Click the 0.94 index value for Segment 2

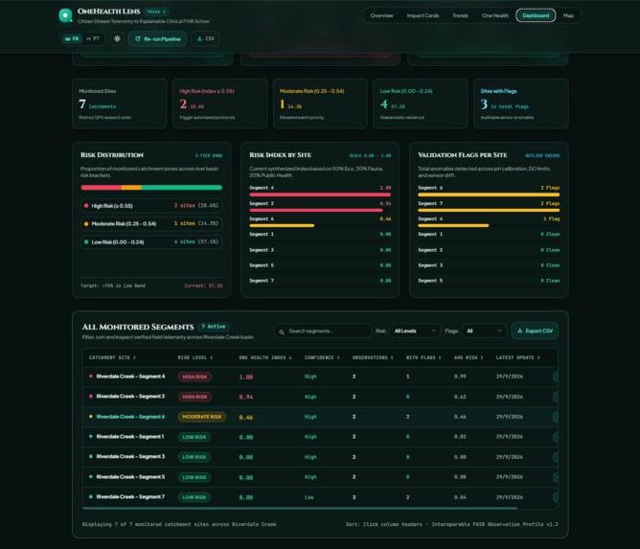245,397
